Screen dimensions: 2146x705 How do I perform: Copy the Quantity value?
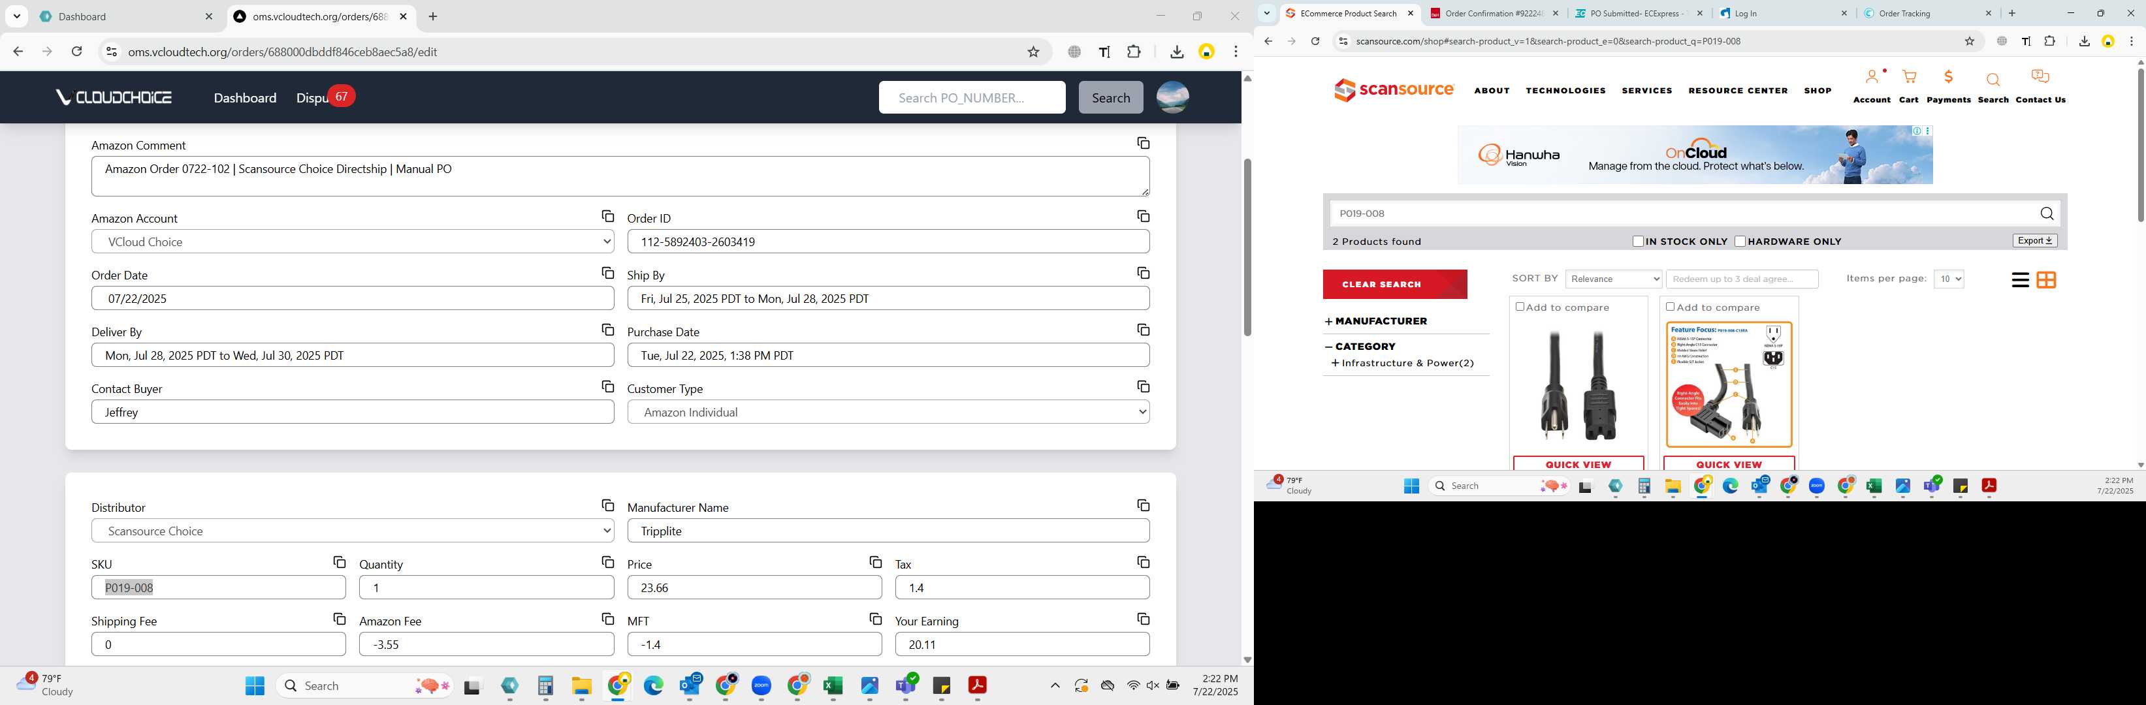(607, 562)
